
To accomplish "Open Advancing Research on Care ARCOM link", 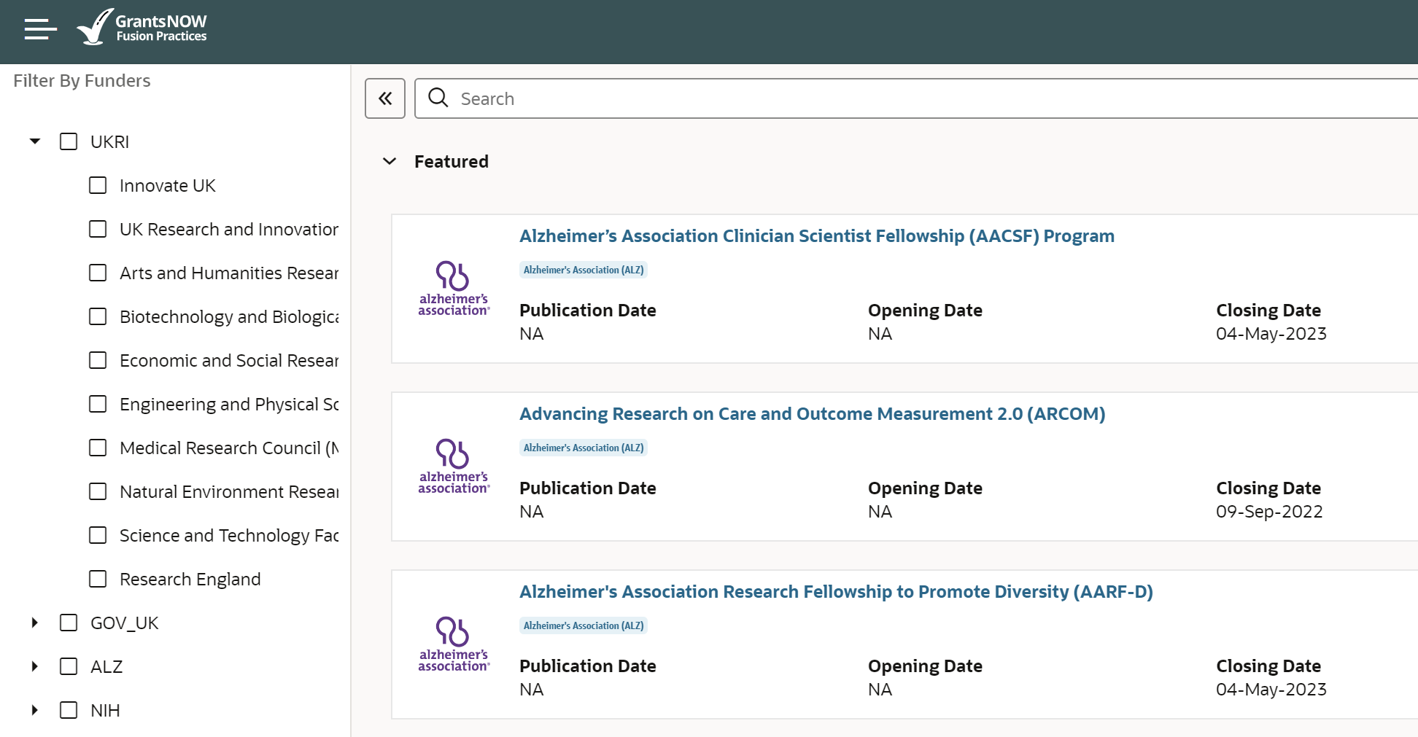I will (812, 414).
